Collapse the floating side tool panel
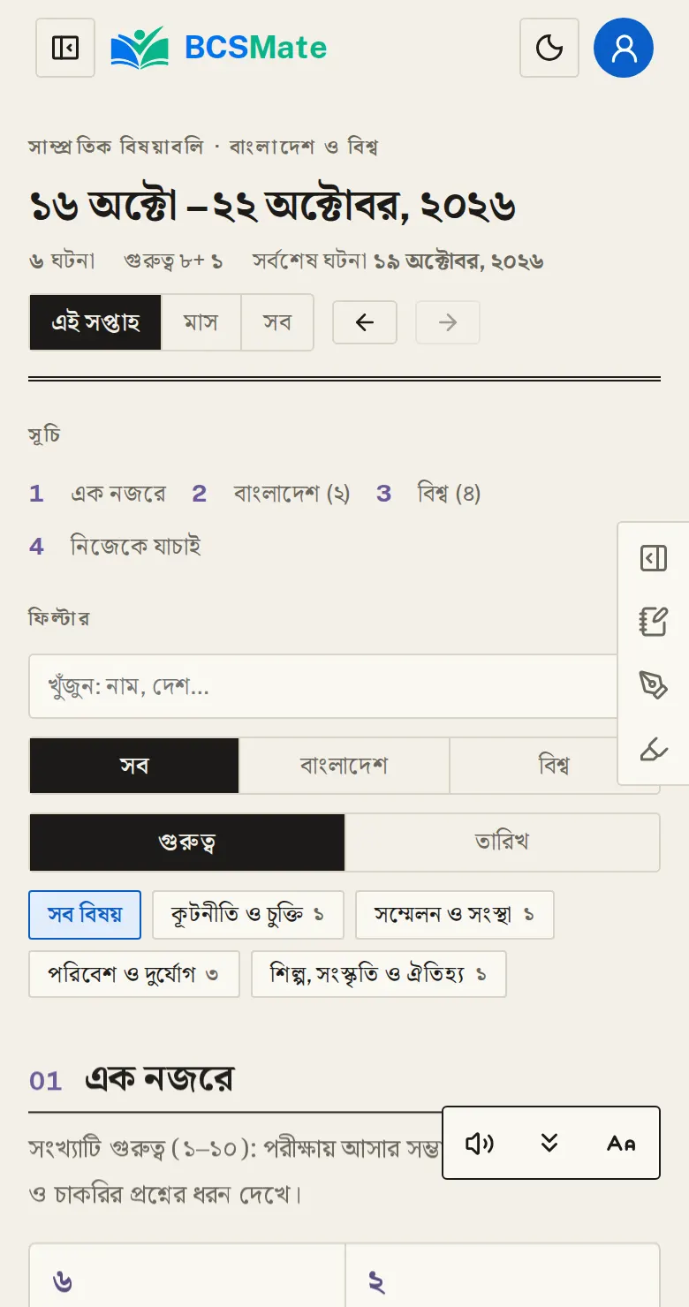 654,558
